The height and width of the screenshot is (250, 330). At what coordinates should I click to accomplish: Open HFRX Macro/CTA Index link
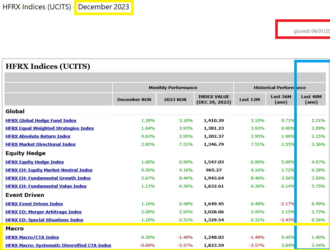[x=32, y=237]
